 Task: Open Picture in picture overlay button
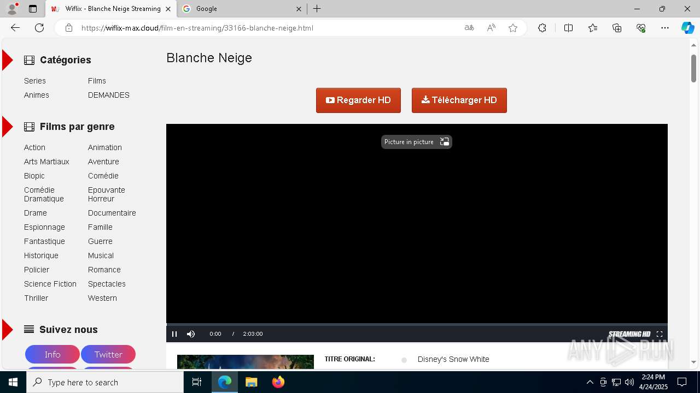pos(417,142)
